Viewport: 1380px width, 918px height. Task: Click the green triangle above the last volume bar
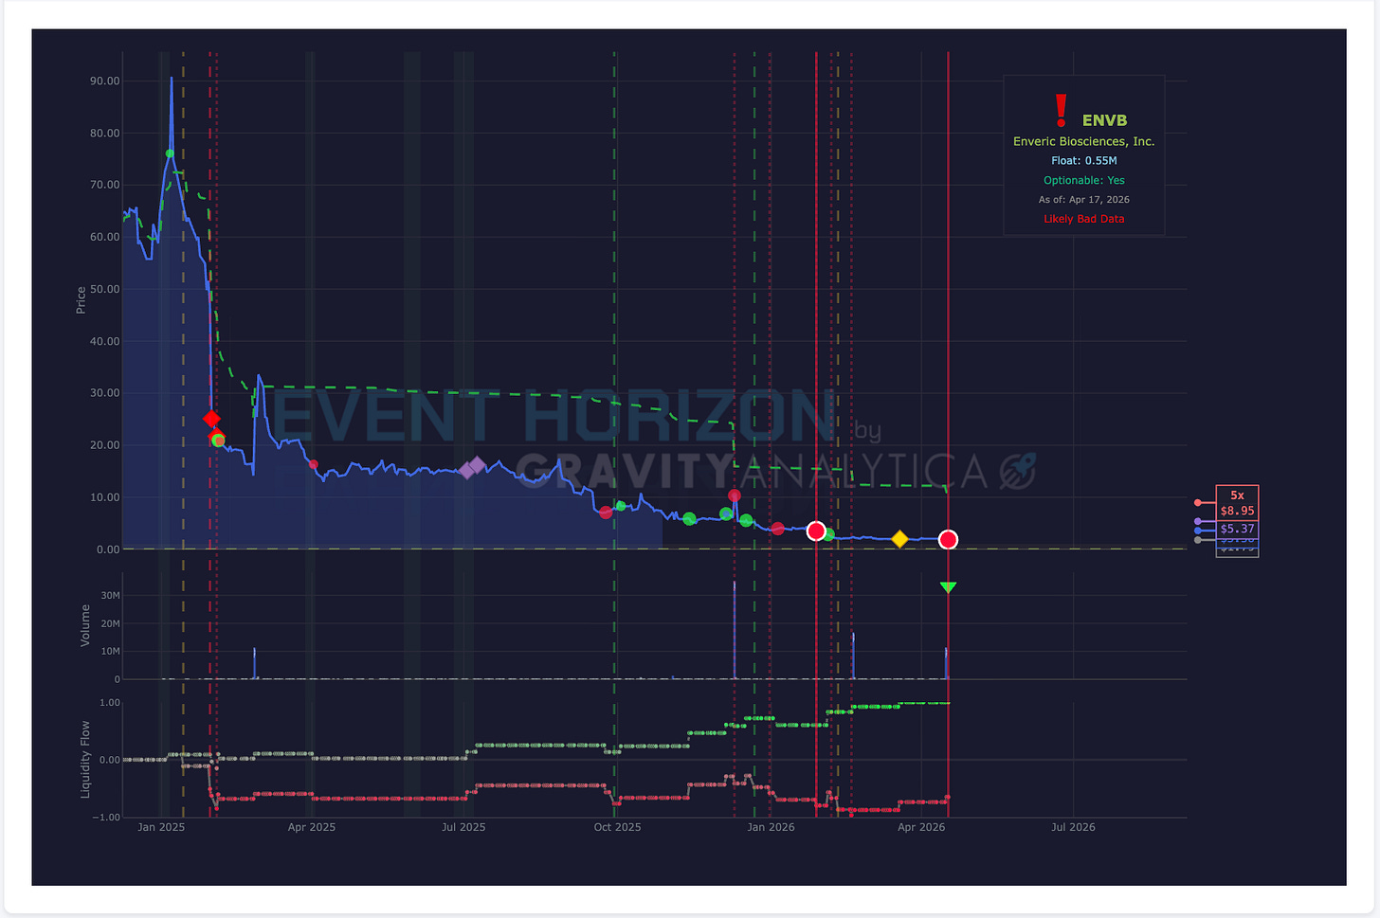948,587
